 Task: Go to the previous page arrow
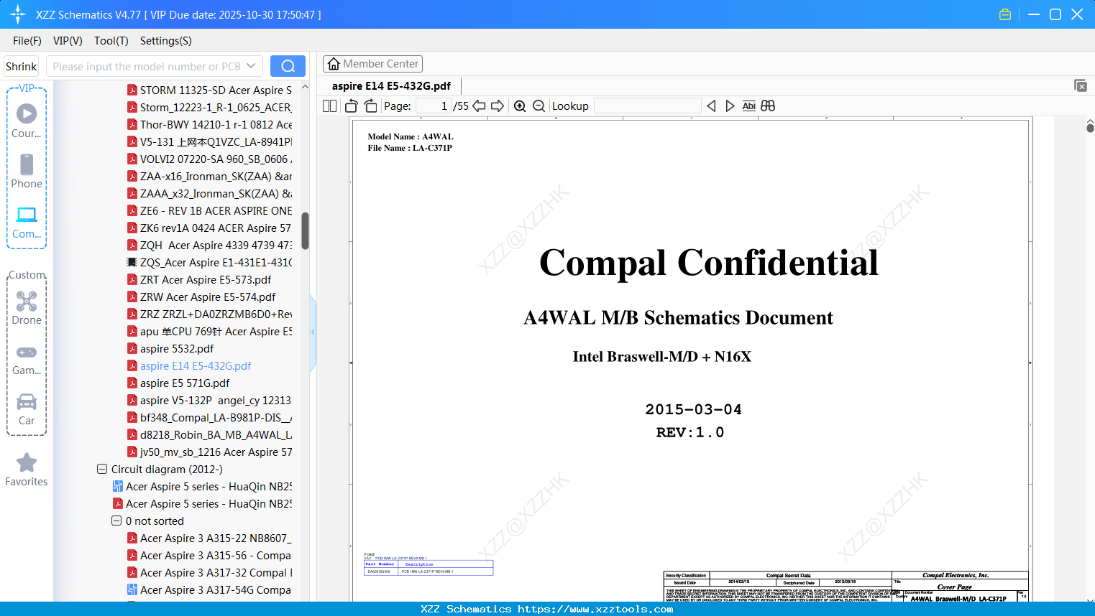(479, 106)
